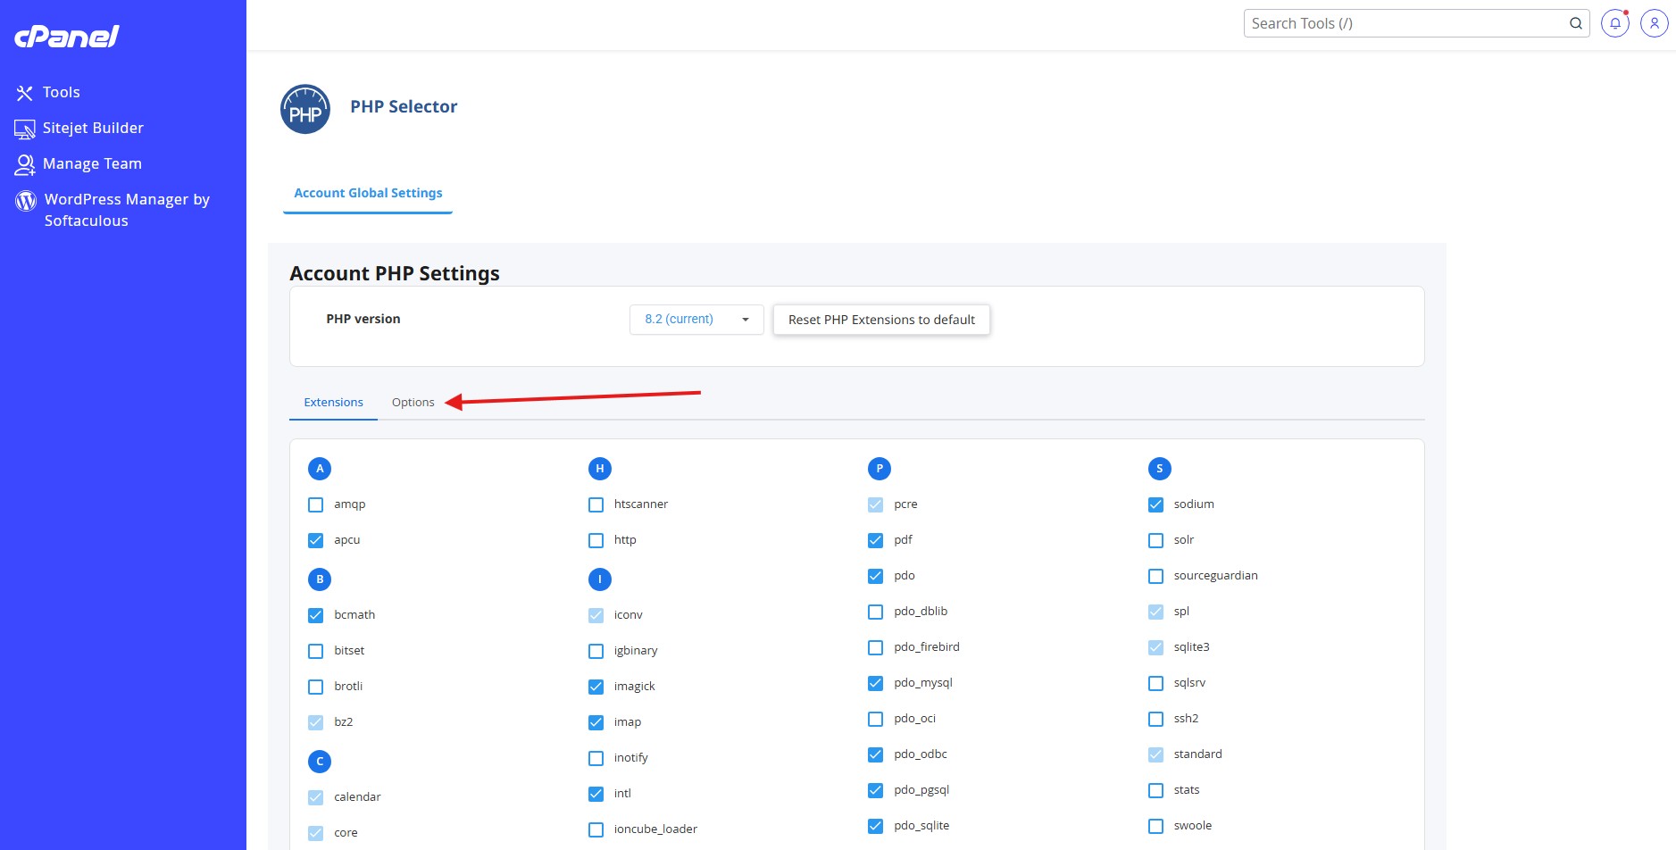This screenshot has width=1676, height=850.
Task: Click the cPanel logo
Action: [67, 36]
